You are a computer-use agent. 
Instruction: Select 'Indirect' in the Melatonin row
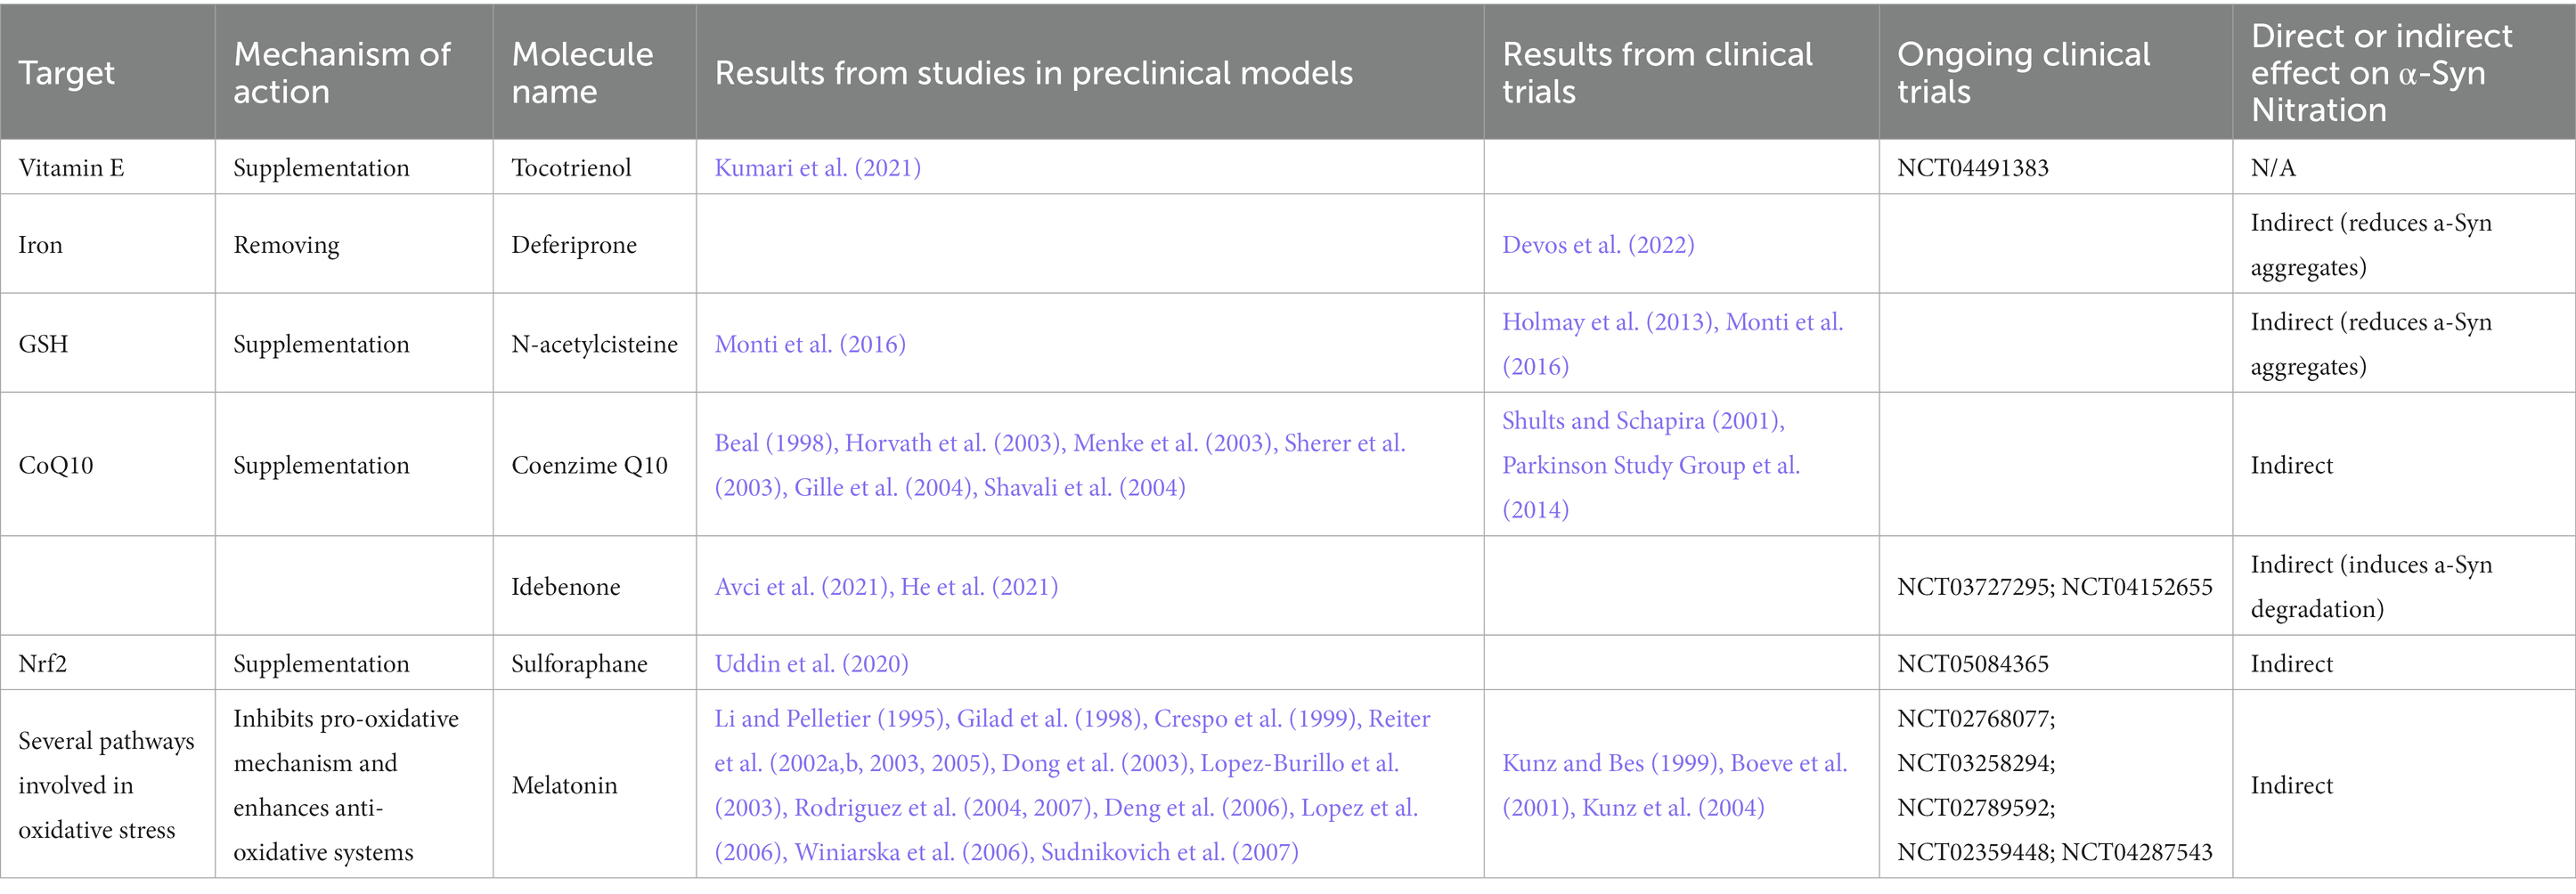point(2291,786)
